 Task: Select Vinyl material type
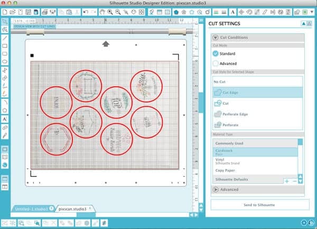255,161
